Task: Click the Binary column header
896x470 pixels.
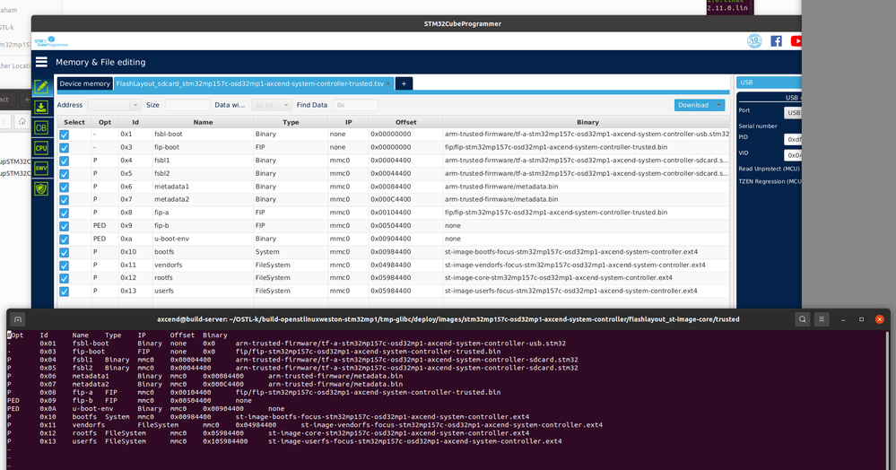Action: coord(587,122)
